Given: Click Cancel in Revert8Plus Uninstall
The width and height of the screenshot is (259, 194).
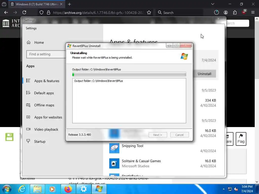Looking at the screenshot, I should coord(179,135).
